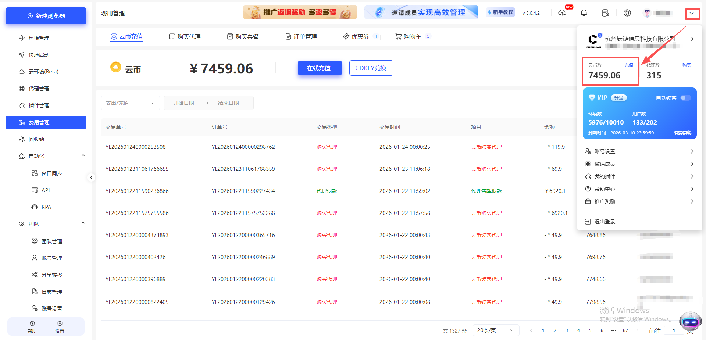Click CDKEY兑换 to redeem a code
706x341 pixels.
tap(371, 68)
